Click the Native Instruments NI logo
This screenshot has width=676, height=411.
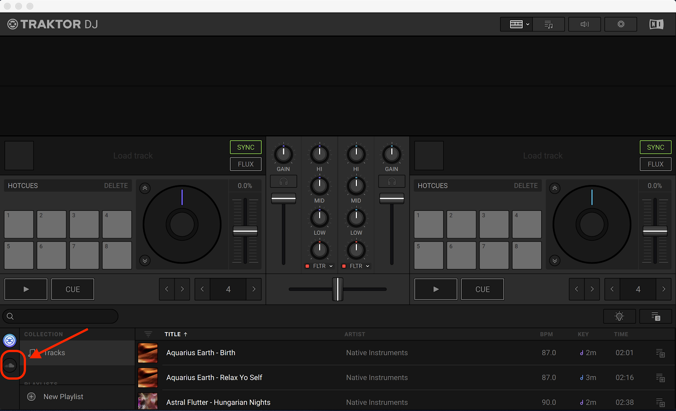656,24
